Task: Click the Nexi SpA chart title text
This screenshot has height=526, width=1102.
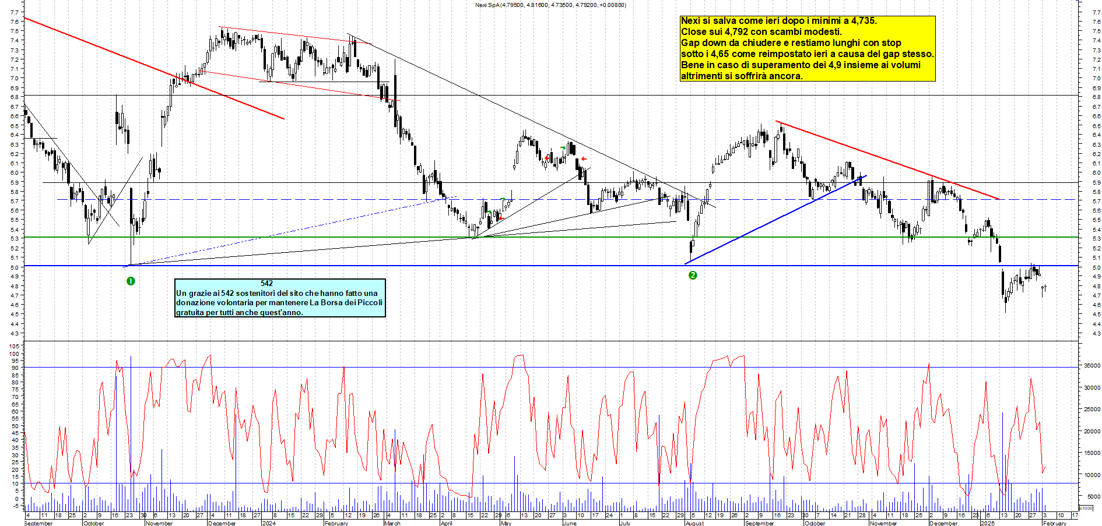Action: 550,5
